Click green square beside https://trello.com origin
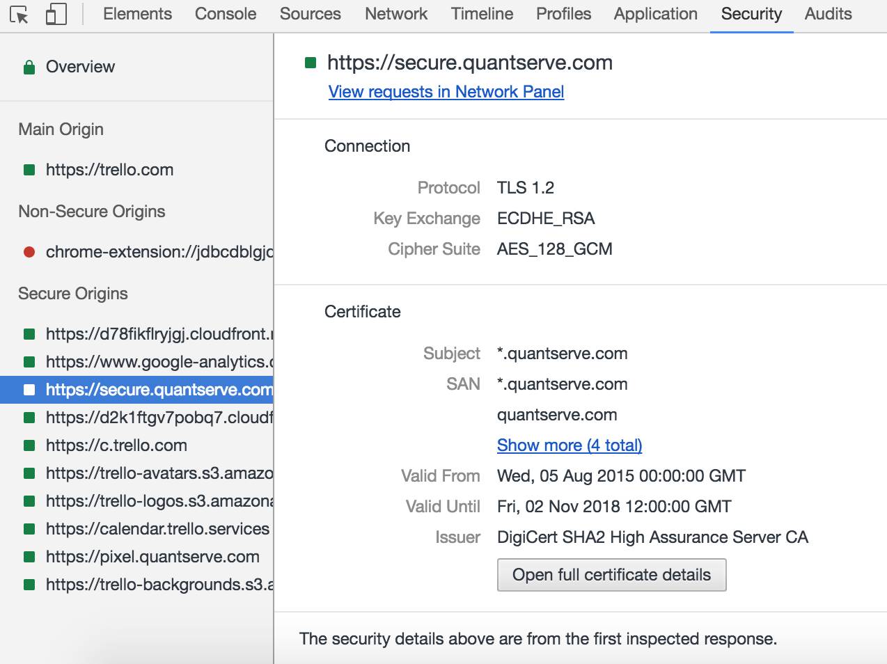Viewport: 887px width, 664px height. coord(29,170)
